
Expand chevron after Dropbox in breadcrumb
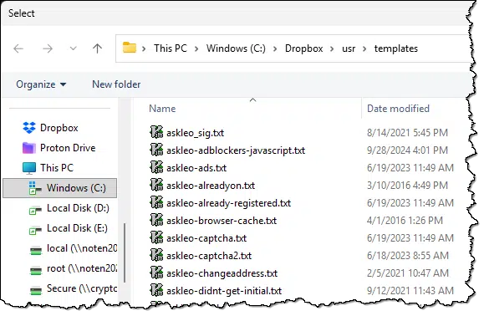[332, 48]
